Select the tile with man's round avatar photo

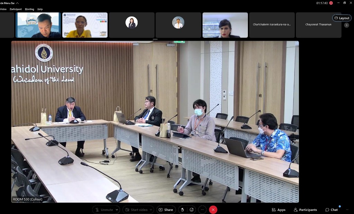click(x=178, y=25)
